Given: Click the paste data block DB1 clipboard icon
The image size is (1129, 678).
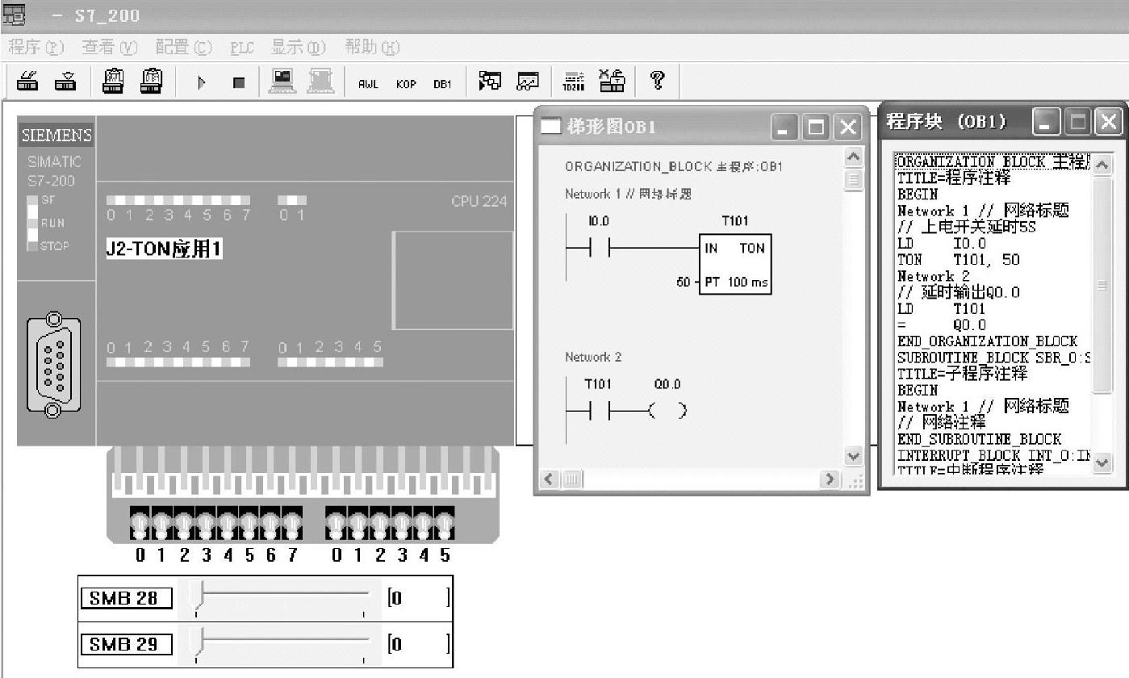Looking at the screenshot, I should 153,82.
